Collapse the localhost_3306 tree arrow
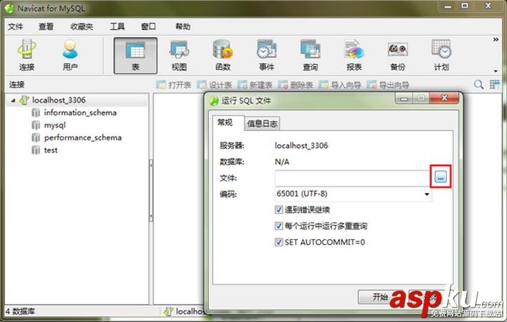Image resolution: width=507 pixels, height=322 pixels. click(x=13, y=101)
